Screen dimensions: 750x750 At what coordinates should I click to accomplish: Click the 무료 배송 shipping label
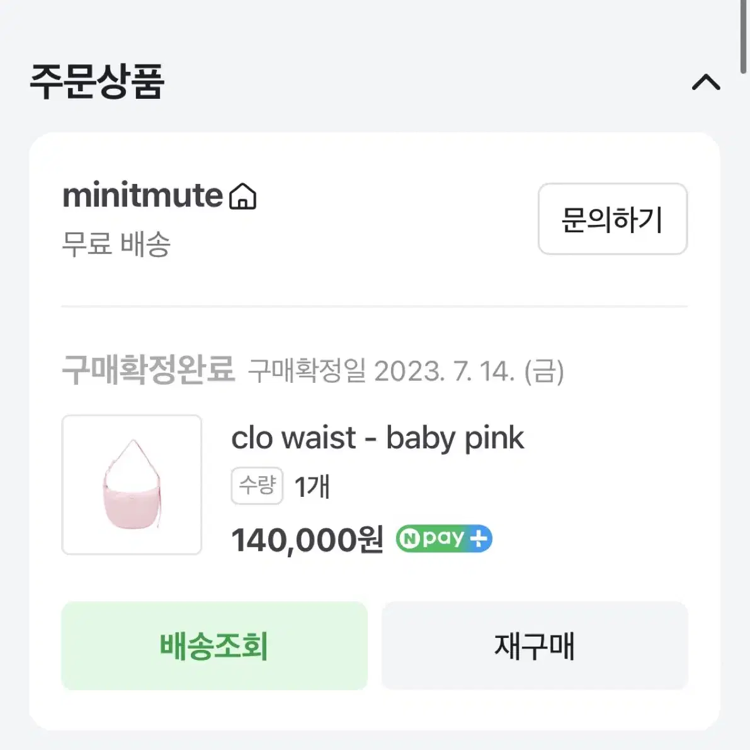pyautogui.click(x=116, y=244)
